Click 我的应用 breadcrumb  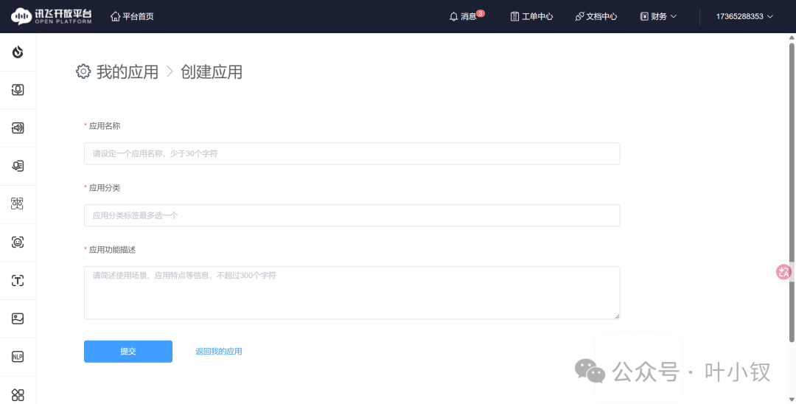tap(128, 72)
